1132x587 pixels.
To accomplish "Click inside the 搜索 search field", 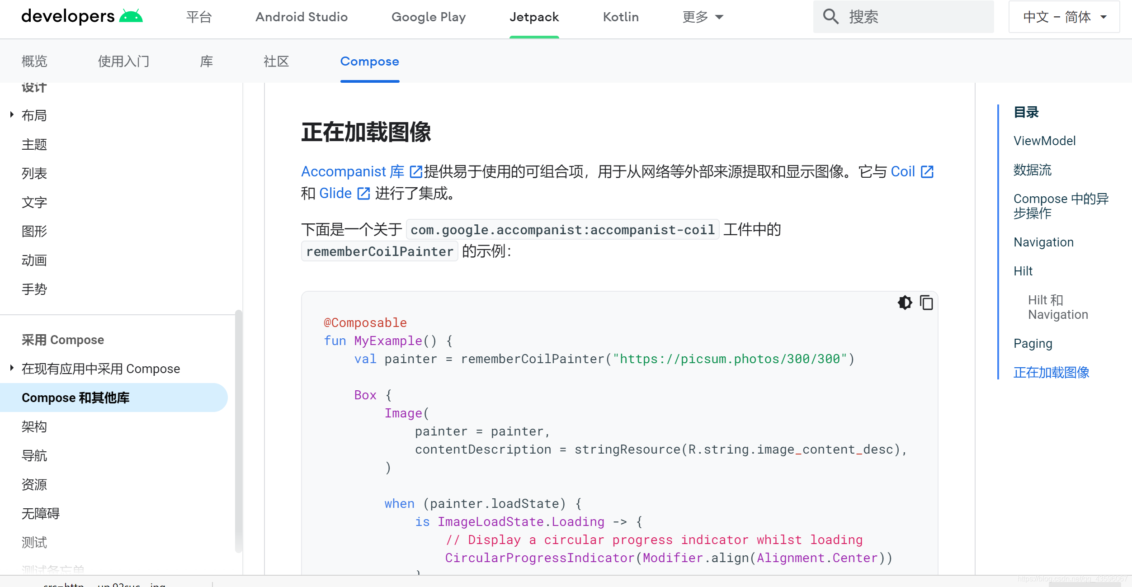I will click(903, 17).
